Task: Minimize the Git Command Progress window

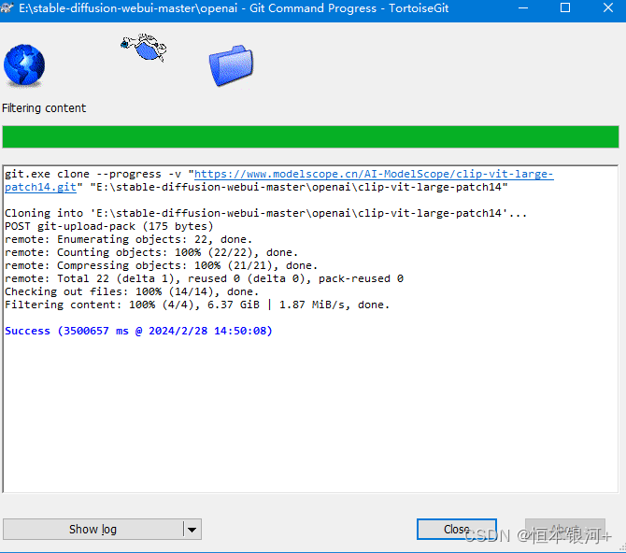Action: 521,7
